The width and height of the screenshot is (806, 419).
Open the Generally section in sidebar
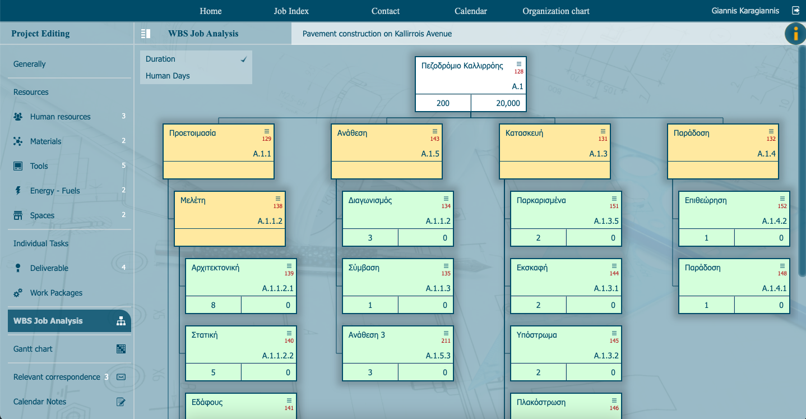30,64
